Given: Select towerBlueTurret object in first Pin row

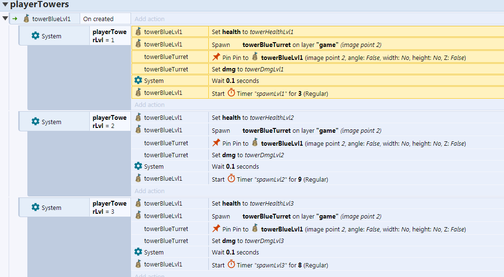Looking at the screenshot, I should point(166,57).
